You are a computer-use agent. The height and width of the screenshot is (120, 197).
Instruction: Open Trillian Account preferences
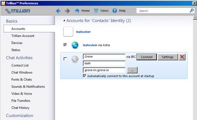23,36
